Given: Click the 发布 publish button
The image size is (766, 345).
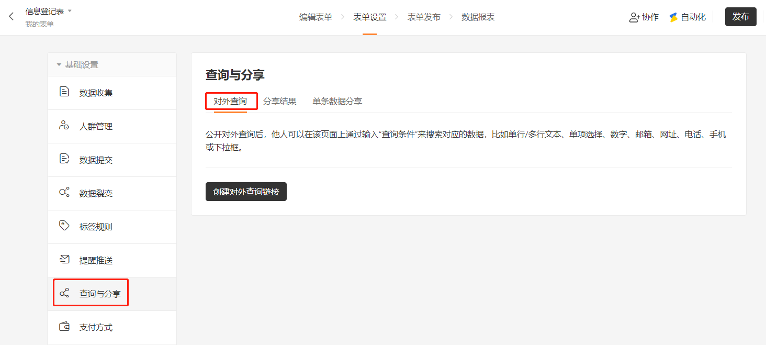Looking at the screenshot, I should [741, 17].
